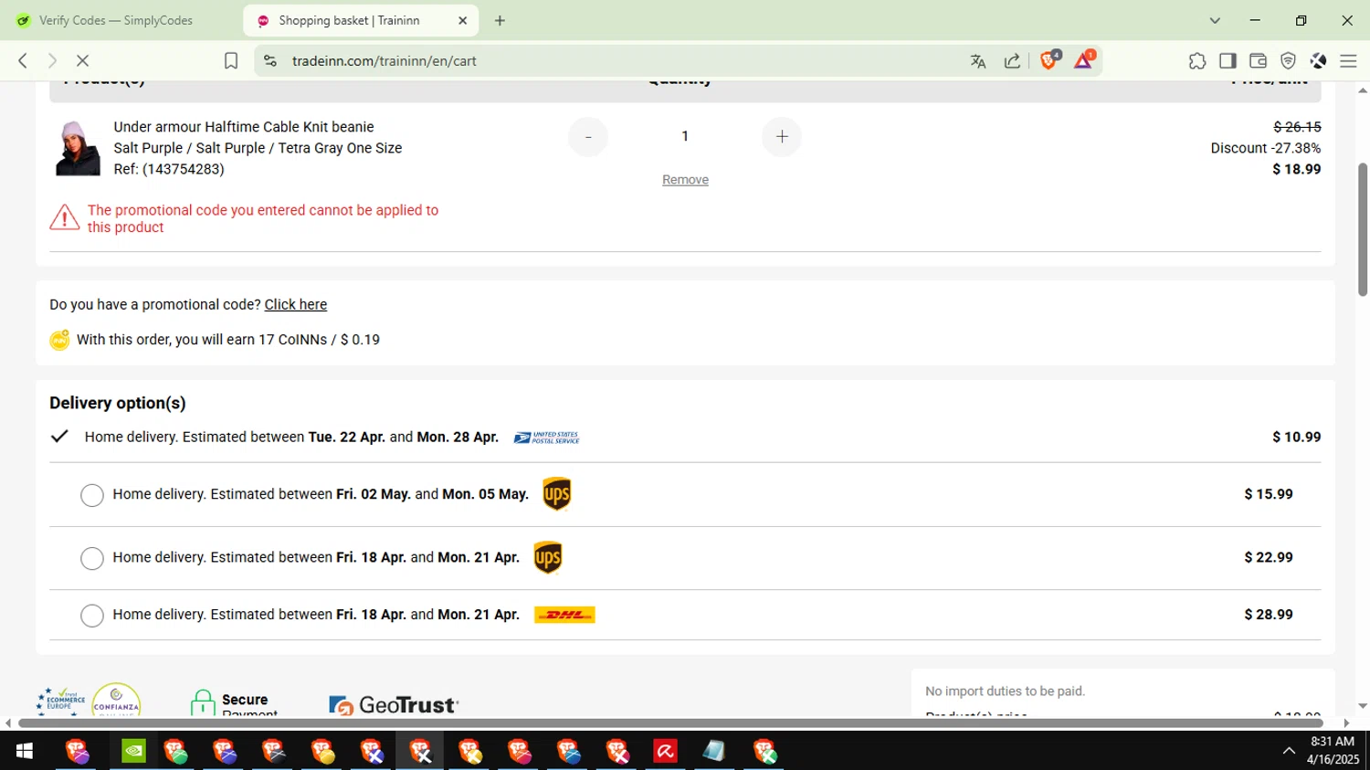Open Brave Shields lion icon
The width and height of the screenshot is (1370, 770).
(1049, 60)
